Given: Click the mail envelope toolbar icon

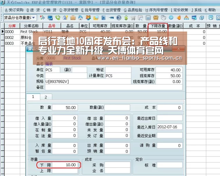Looking at the screenshot, I should pyautogui.click(x=96, y=18).
